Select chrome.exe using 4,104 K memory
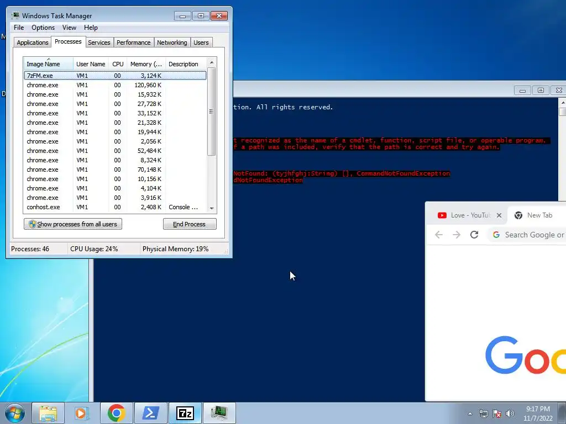This screenshot has height=424, width=566. [x=115, y=188]
